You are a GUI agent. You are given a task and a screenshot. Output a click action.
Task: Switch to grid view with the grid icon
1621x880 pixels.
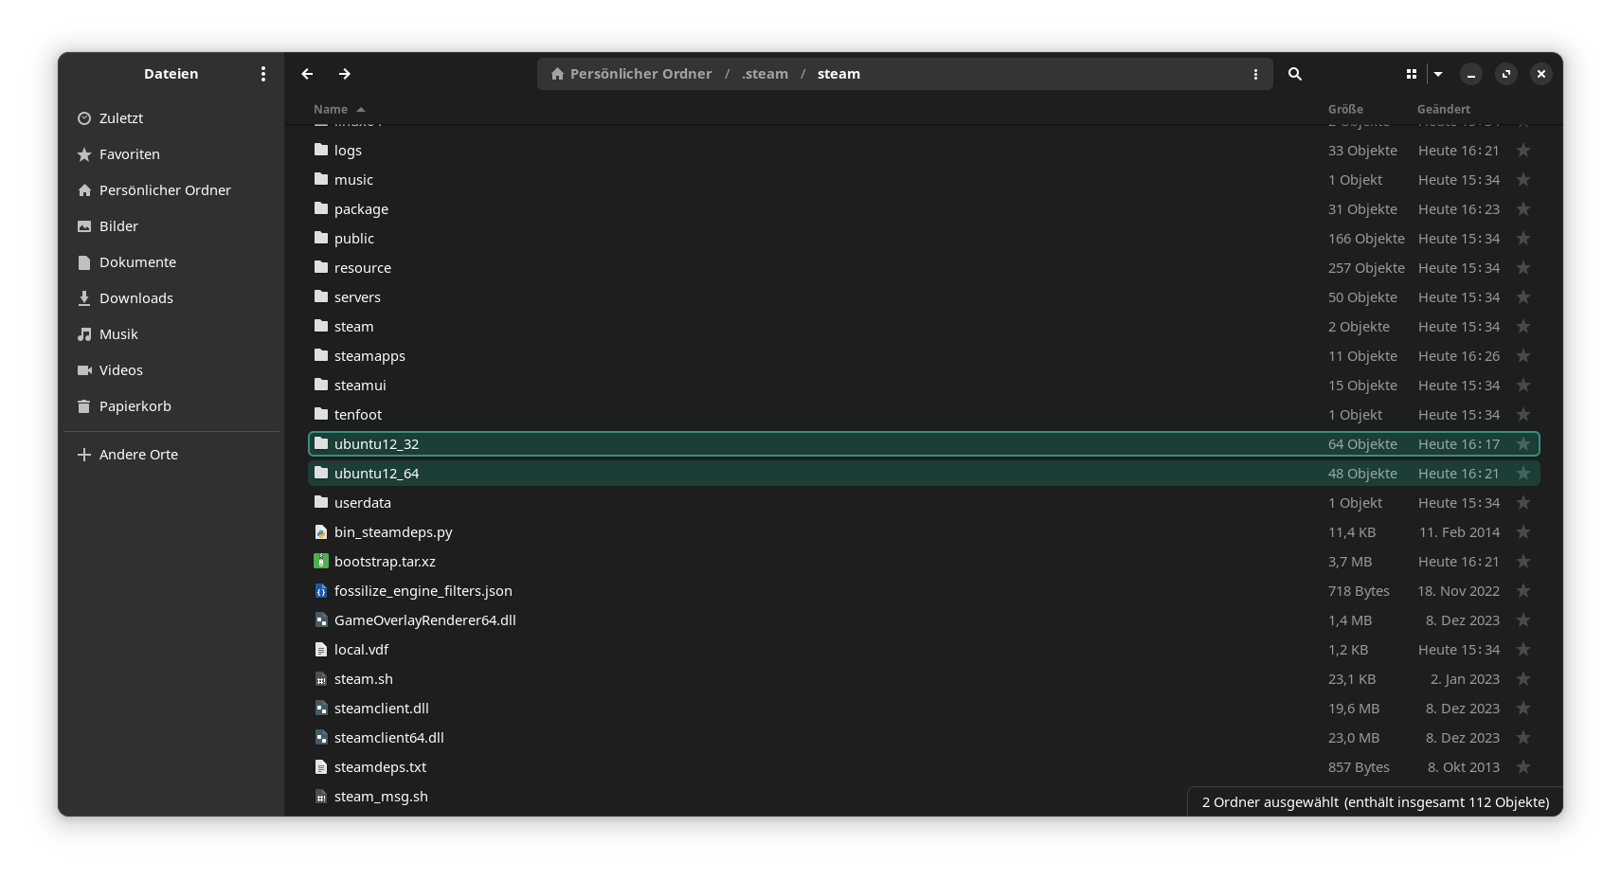1412,74
